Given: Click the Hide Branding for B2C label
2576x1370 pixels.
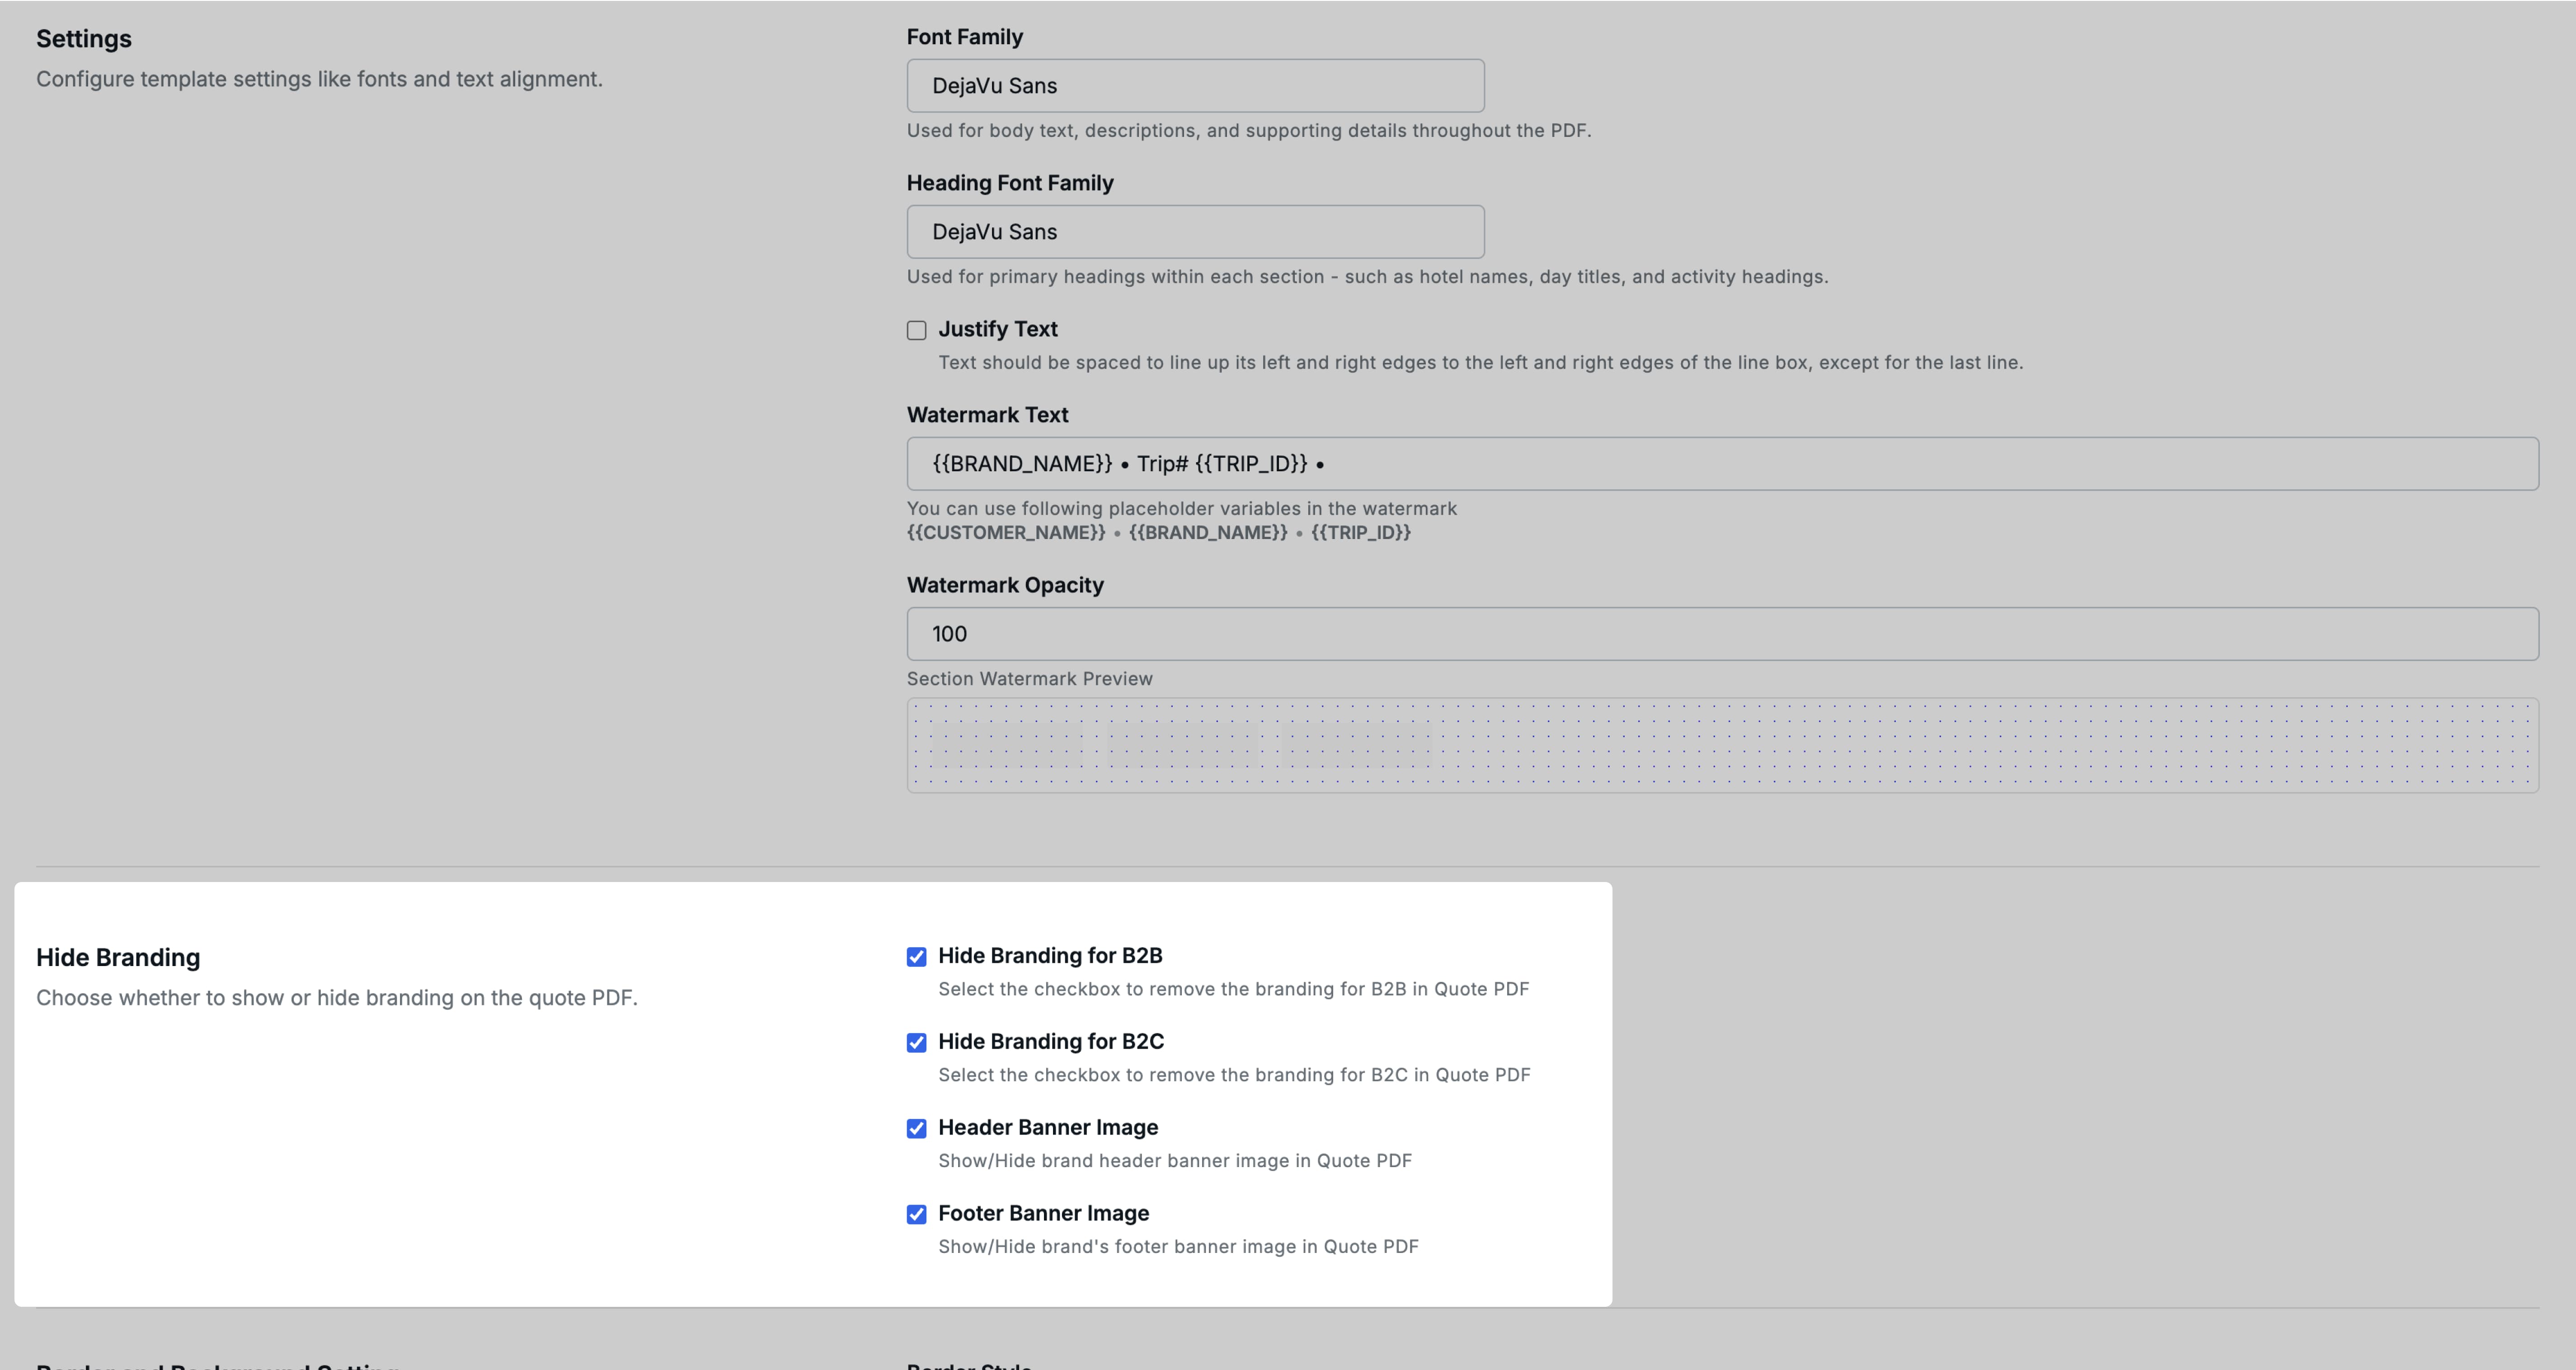Looking at the screenshot, I should pyautogui.click(x=1051, y=1042).
